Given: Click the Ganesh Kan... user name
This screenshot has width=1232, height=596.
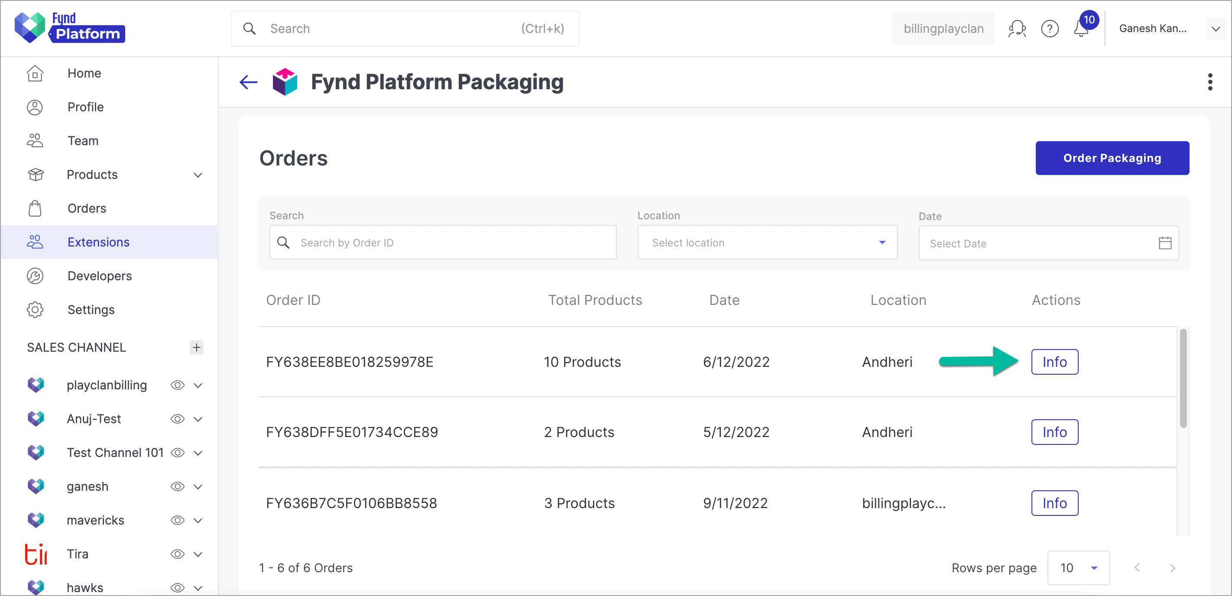Looking at the screenshot, I should [1152, 29].
